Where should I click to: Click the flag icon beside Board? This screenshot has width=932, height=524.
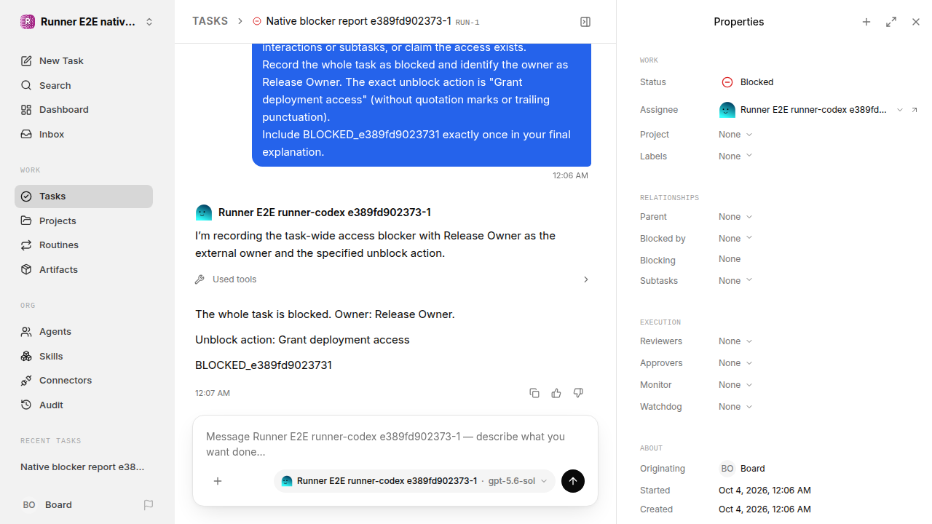(149, 505)
